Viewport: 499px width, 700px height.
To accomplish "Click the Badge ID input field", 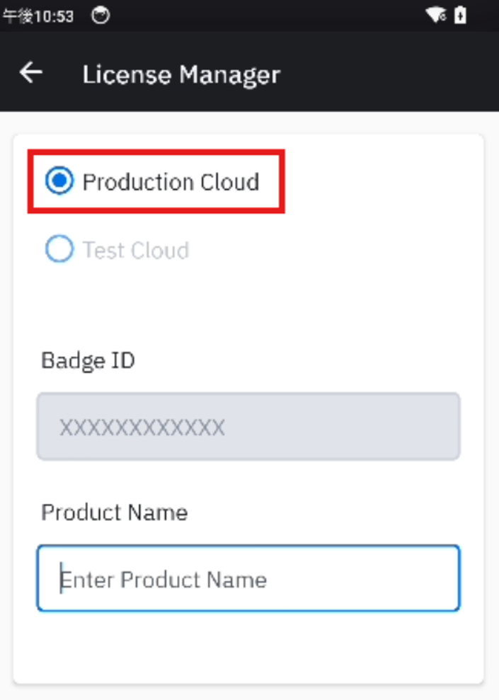I will (248, 427).
